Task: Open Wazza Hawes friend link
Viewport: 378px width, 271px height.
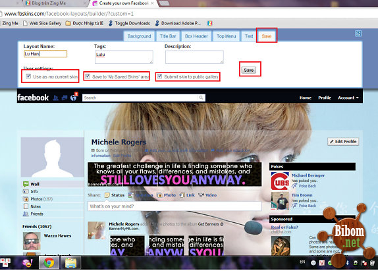Action: 57,235
